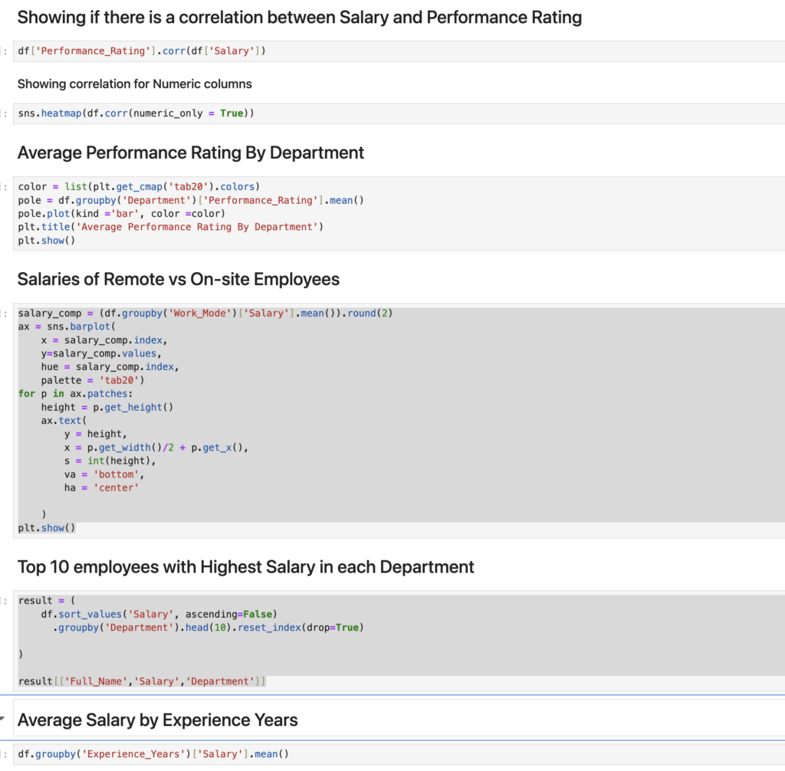Click the result Full_Name, Salary, Department line
Screen dimensions: 785x771
pos(142,681)
